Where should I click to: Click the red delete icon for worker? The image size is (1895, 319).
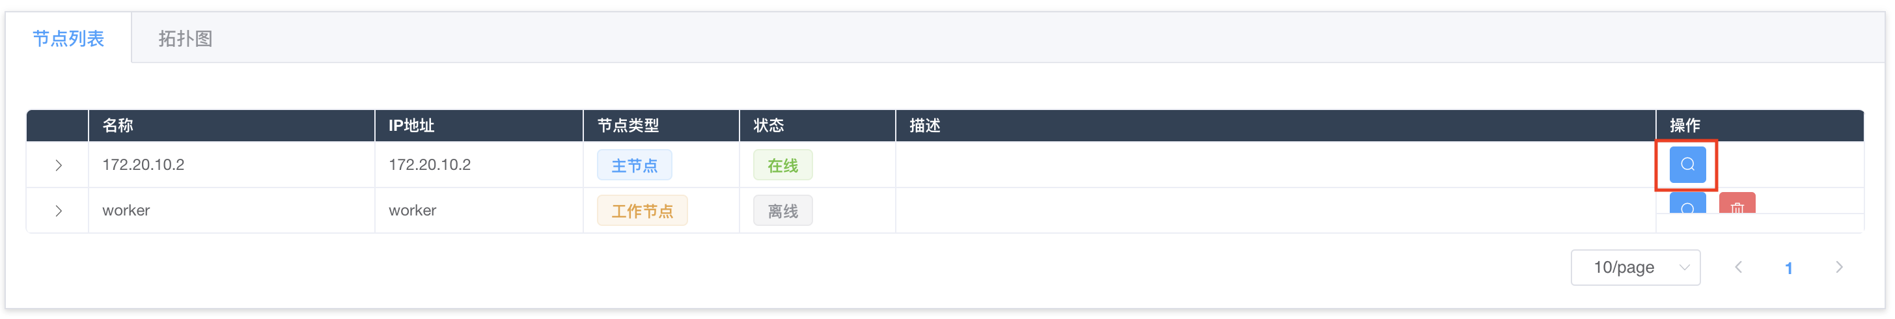1737,204
